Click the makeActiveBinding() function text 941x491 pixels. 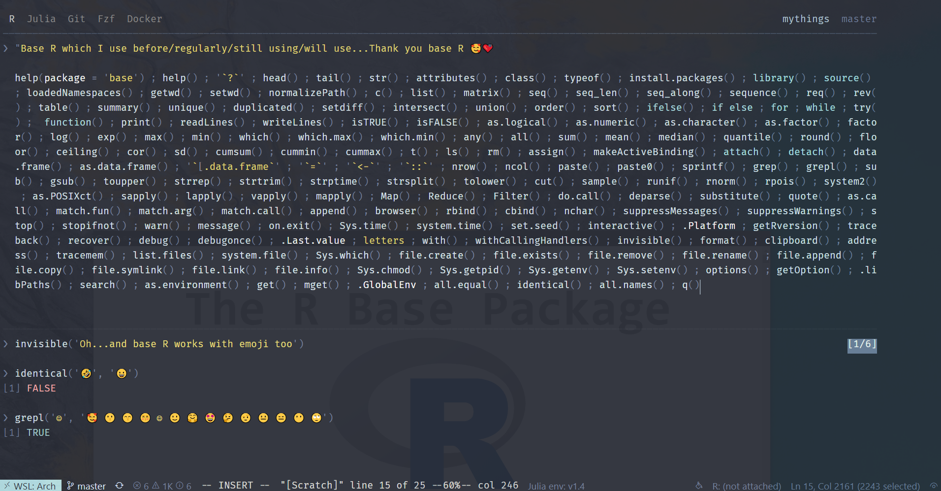[x=649, y=152]
